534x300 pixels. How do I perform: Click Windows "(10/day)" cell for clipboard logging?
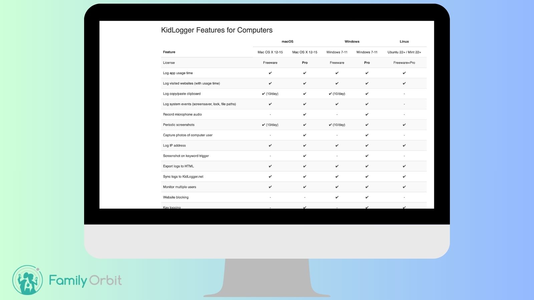pyautogui.click(x=337, y=94)
